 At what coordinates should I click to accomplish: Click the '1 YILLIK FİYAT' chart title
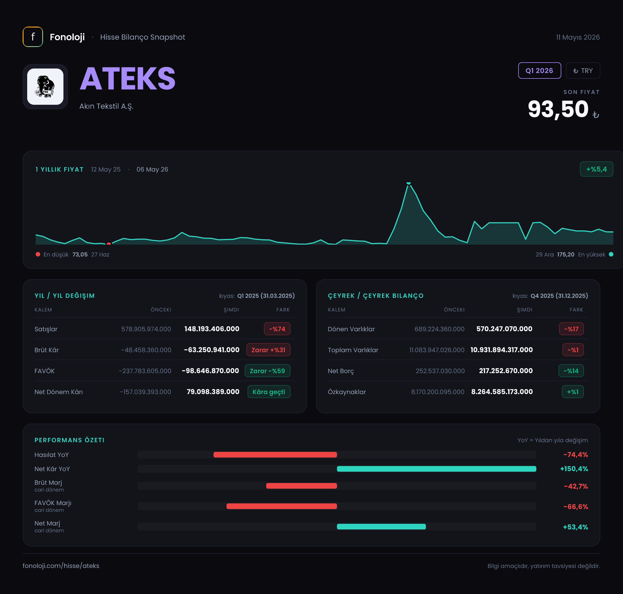59,169
